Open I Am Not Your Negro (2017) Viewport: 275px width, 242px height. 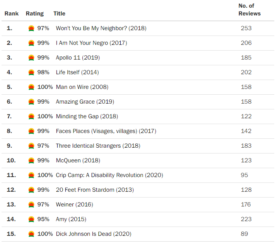click(91, 43)
